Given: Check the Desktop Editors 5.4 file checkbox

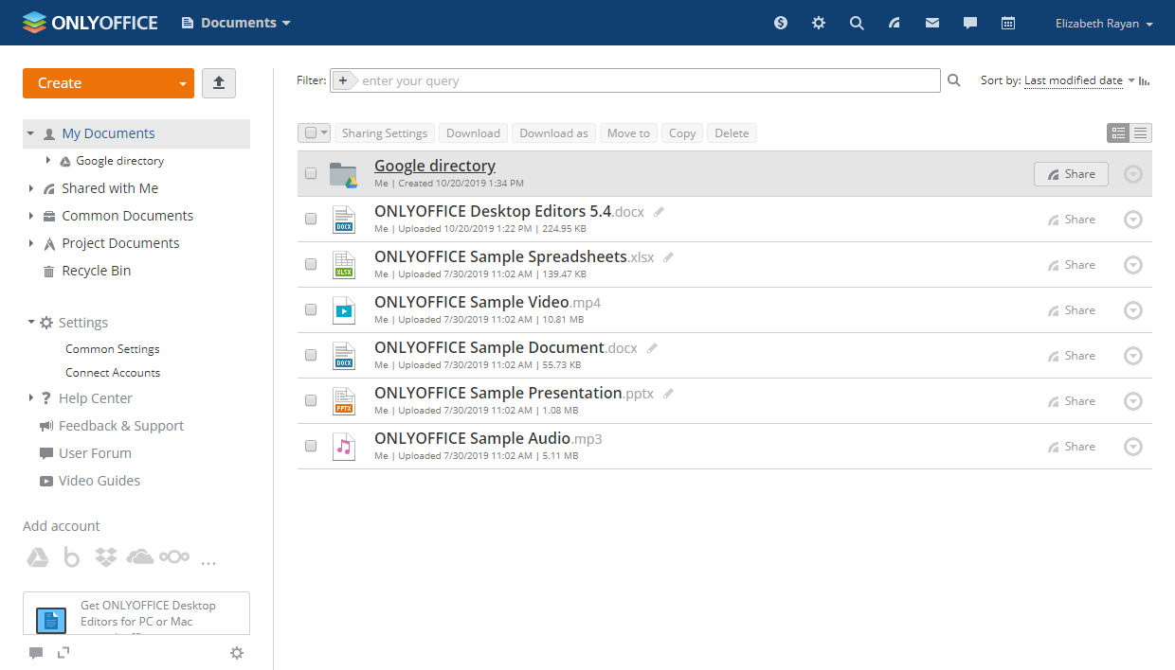Looking at the screenshot, I should (x=311, y=220).
